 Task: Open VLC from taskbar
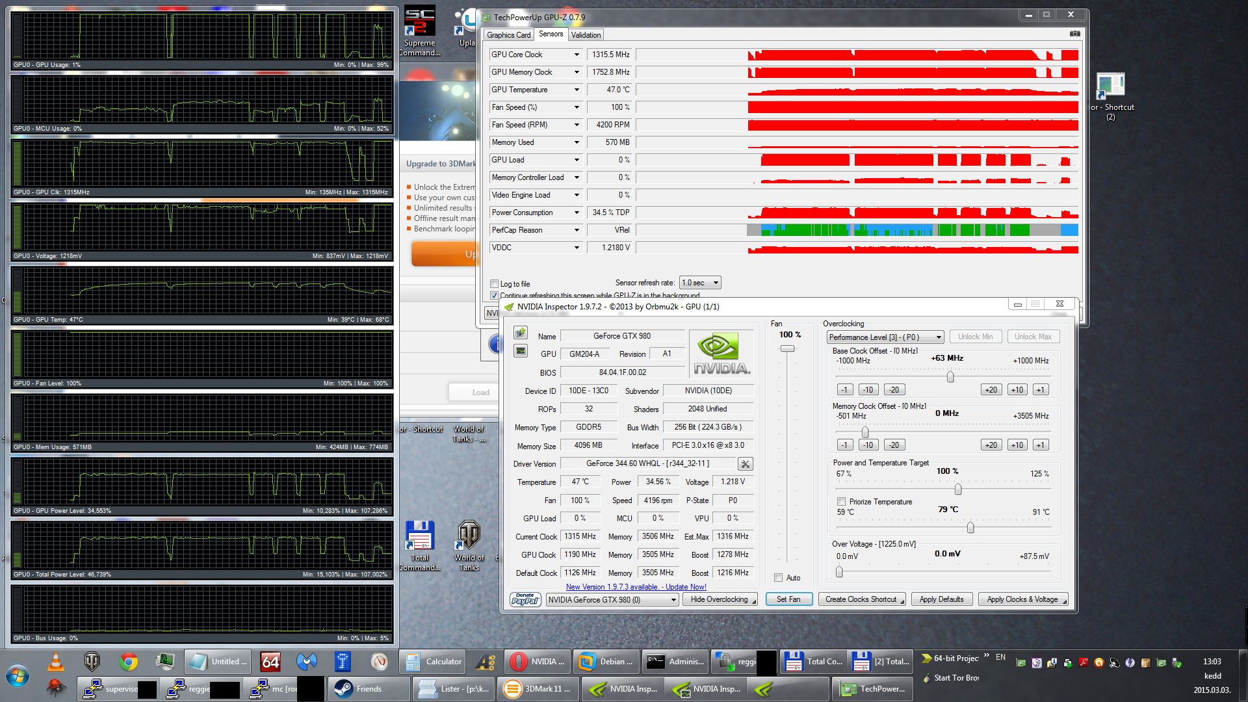(x=57, y=662)
